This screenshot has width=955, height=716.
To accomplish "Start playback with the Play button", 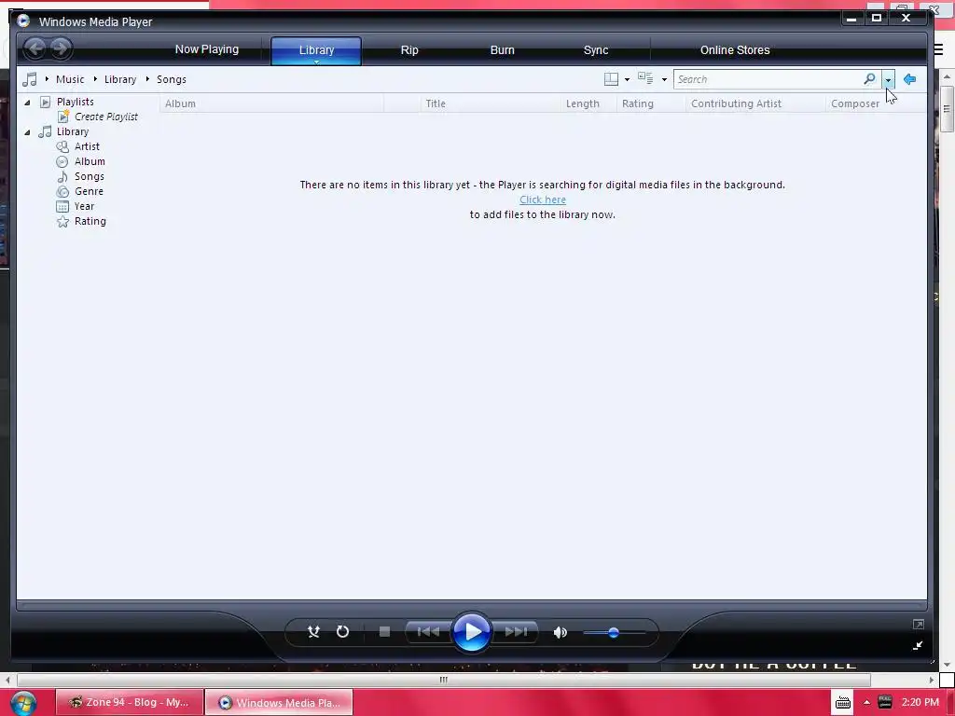I will [x=471, y=632].
